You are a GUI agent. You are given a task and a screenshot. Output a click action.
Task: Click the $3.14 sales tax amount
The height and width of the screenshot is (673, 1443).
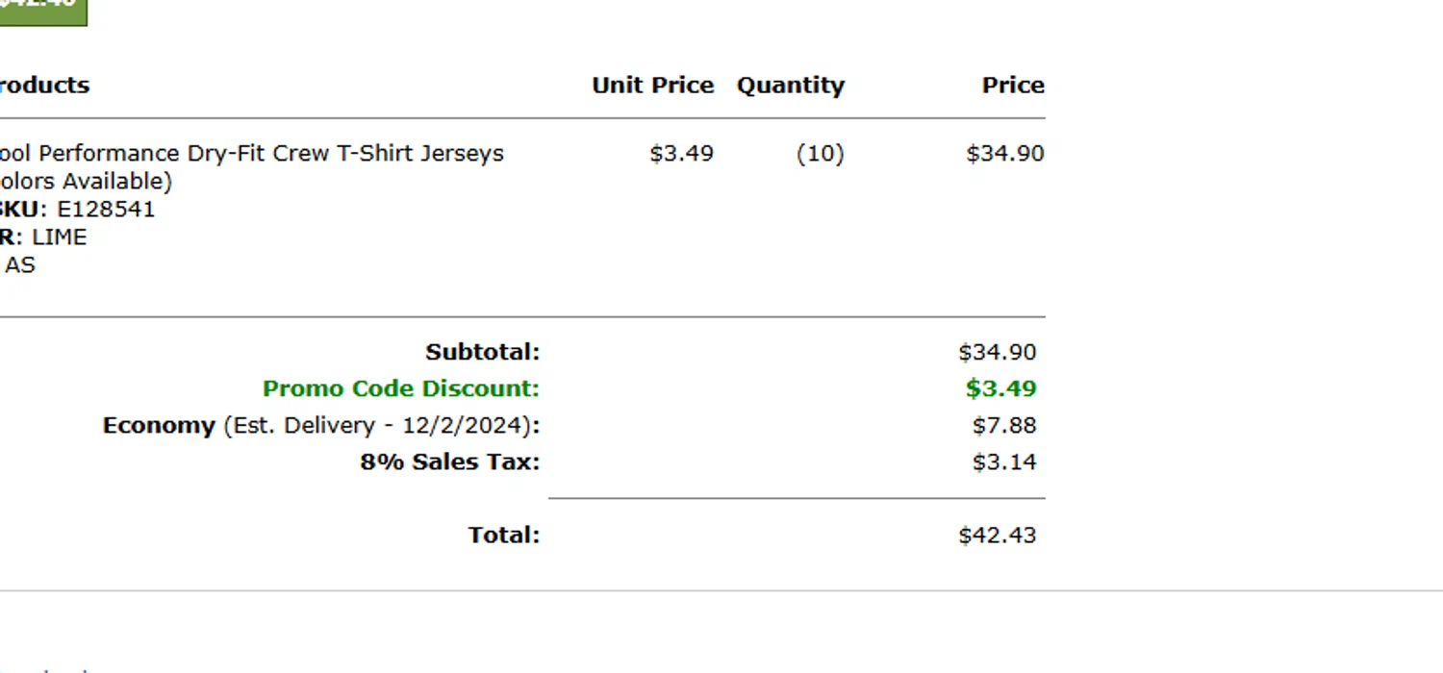point(1003,461)
